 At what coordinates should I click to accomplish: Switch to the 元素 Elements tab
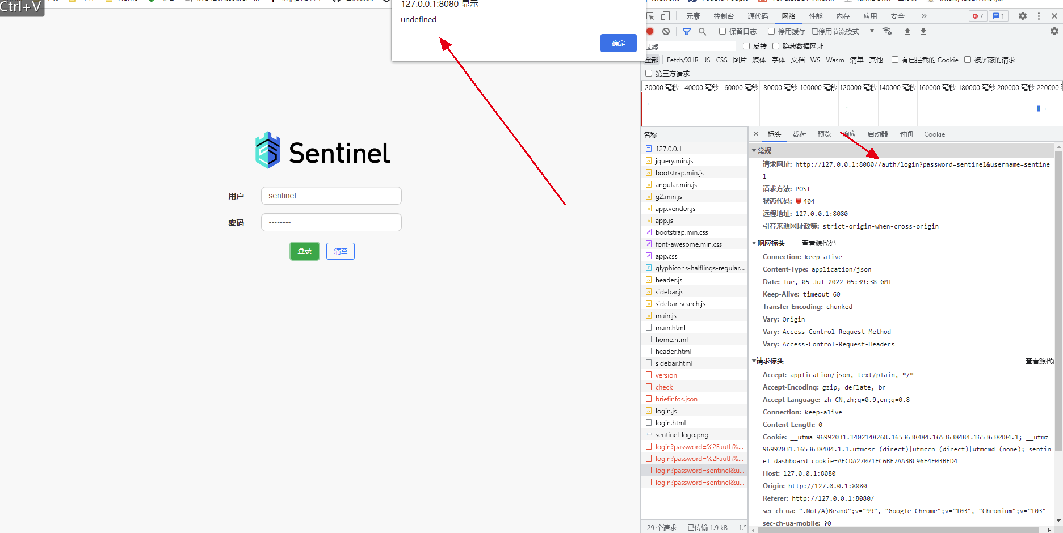coord(693,16)
